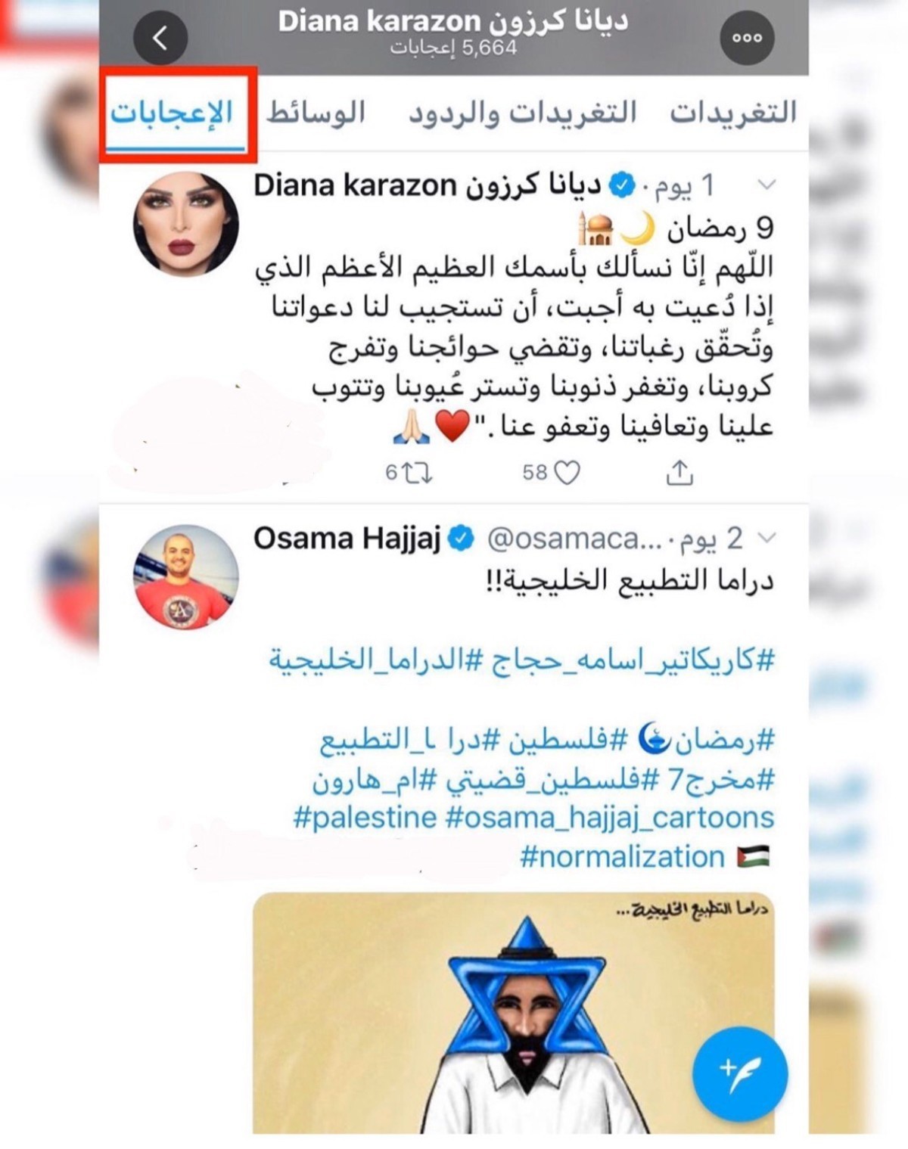
Task: Open the #osama_hajjaj_cartoons hashtag
Action: click(611, 818)
